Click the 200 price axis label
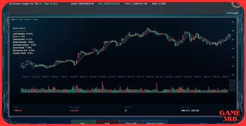 click(233, 66)
